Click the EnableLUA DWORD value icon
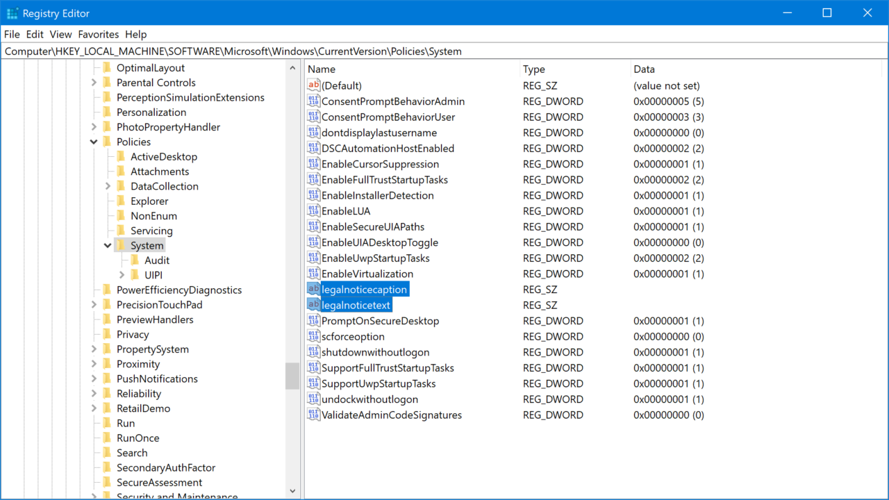Screen dimensions: 889x500 (x=313, y=210)
